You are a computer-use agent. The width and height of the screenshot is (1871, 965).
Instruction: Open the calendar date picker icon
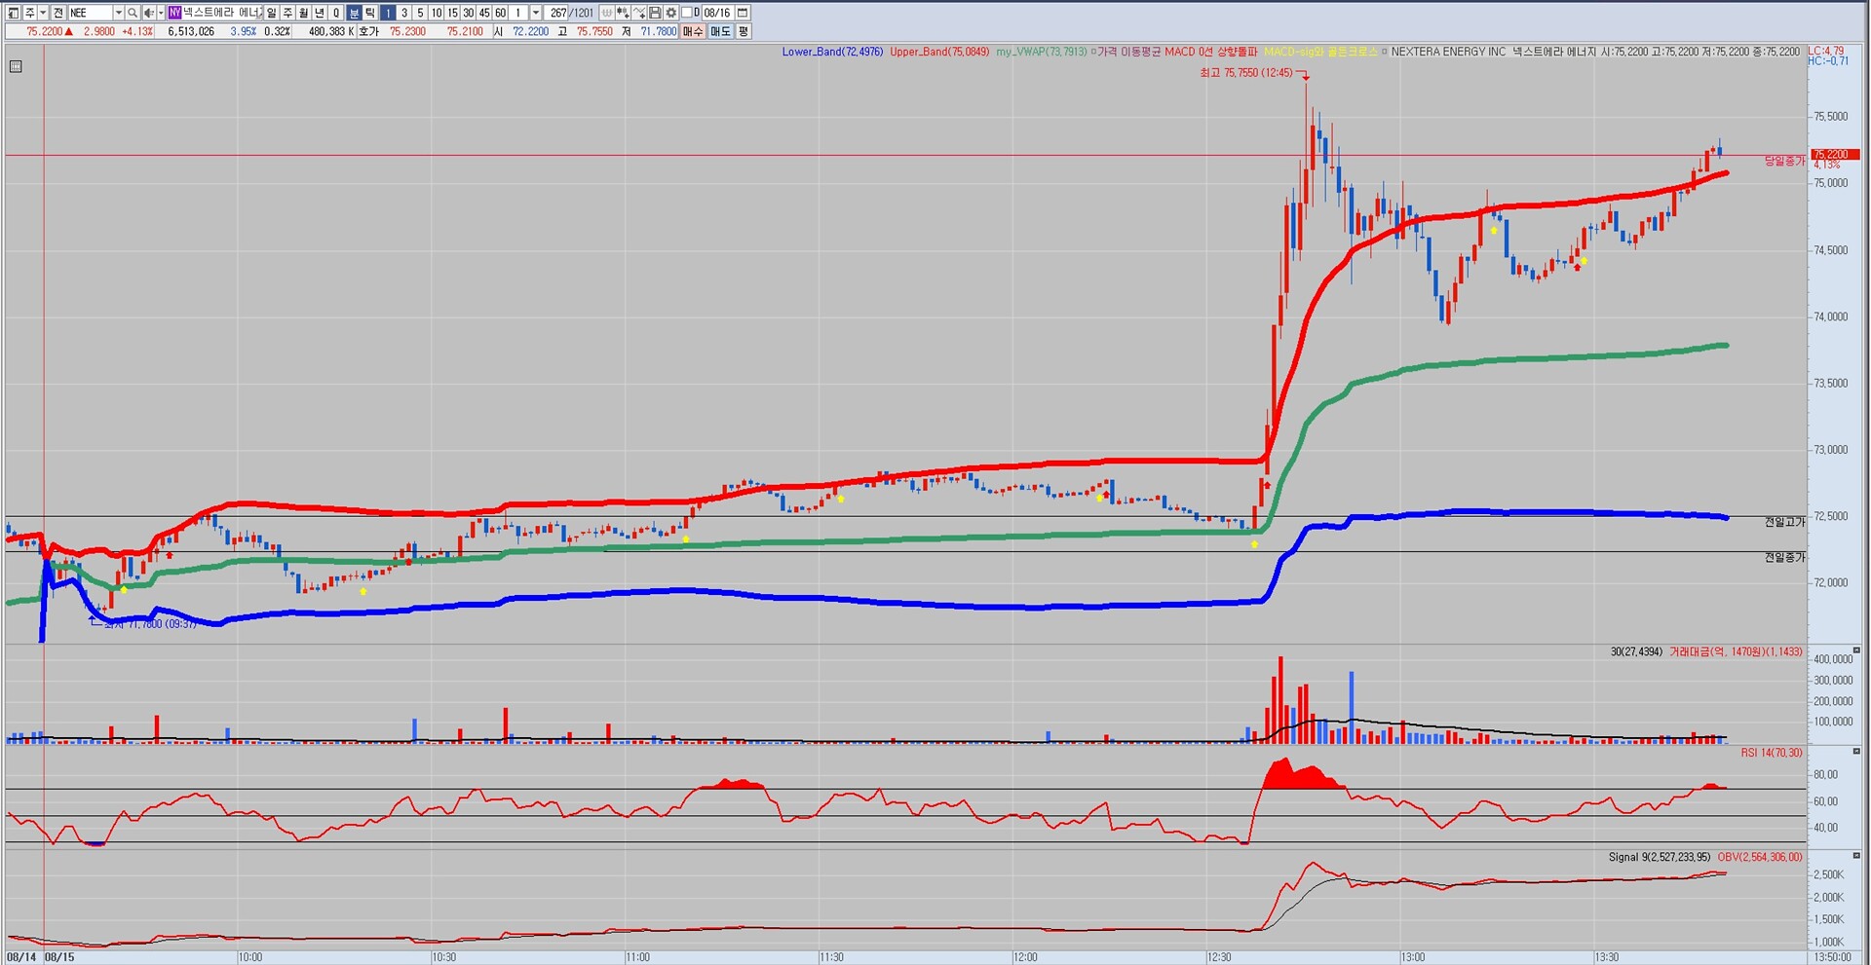[x=743, y=13]
